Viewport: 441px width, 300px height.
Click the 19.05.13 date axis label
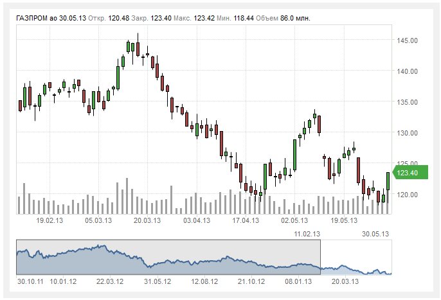pyautogui.click(x=344, y=220)
